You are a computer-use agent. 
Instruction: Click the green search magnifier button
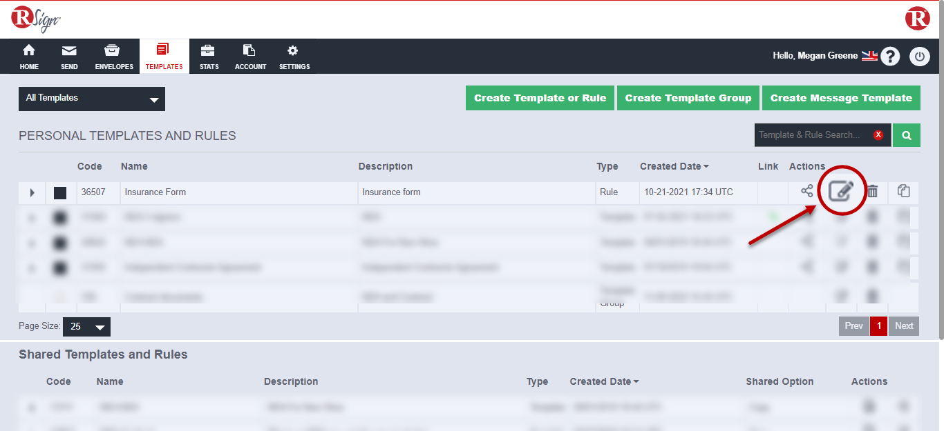point(906,135)
